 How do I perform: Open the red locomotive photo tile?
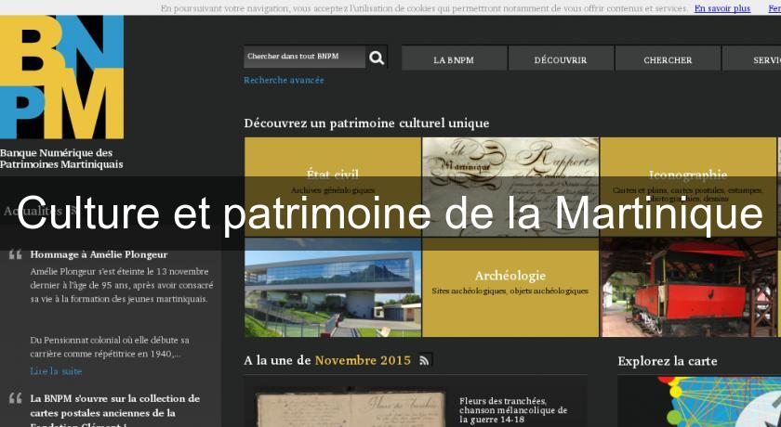689,288
